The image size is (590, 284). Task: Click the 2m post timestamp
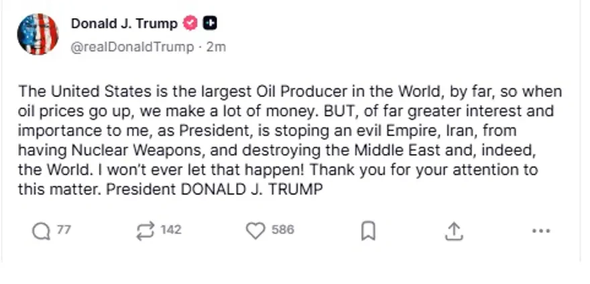pos(216,47)
